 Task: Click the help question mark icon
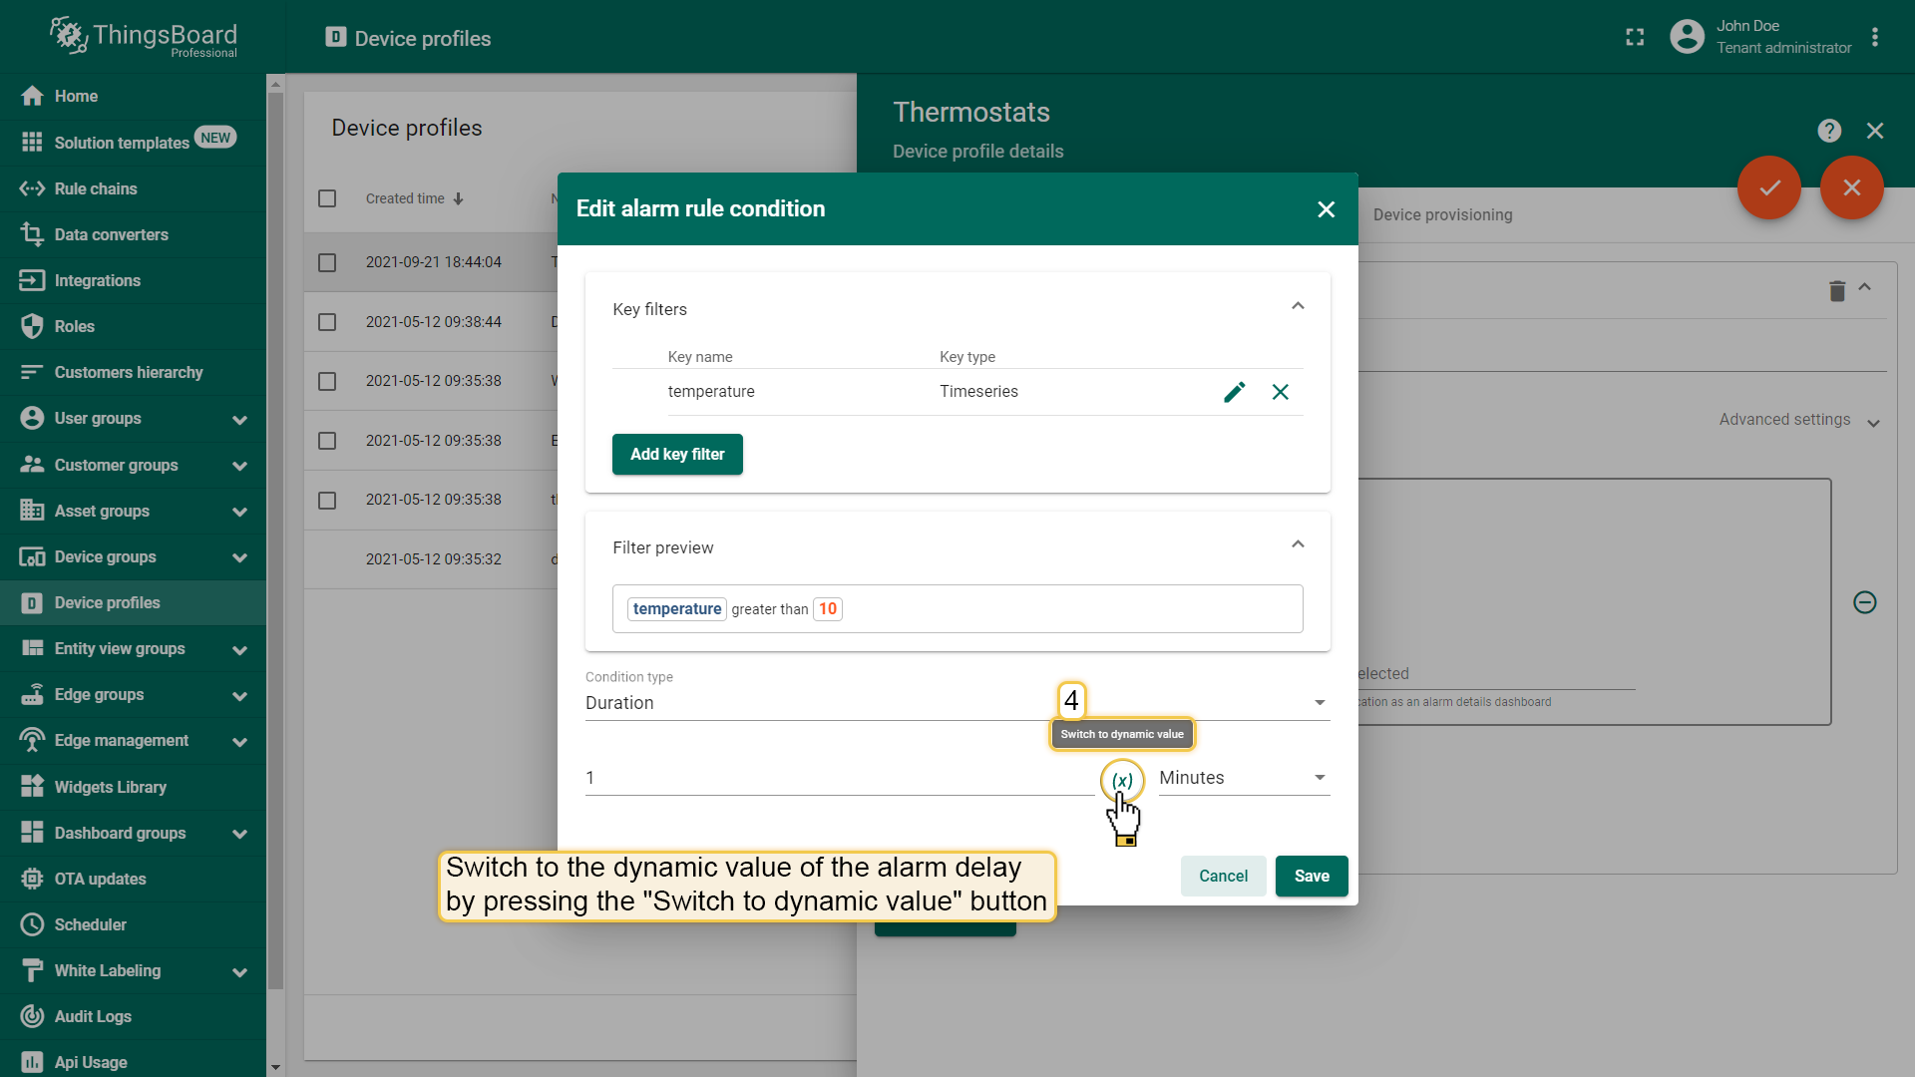[1829, 131]
